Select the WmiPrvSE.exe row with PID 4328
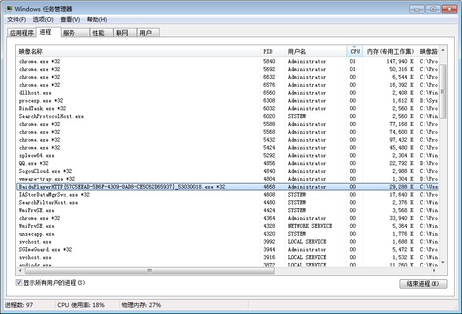The width and height of the screenshot is (462, 314). tap(227, 226)
